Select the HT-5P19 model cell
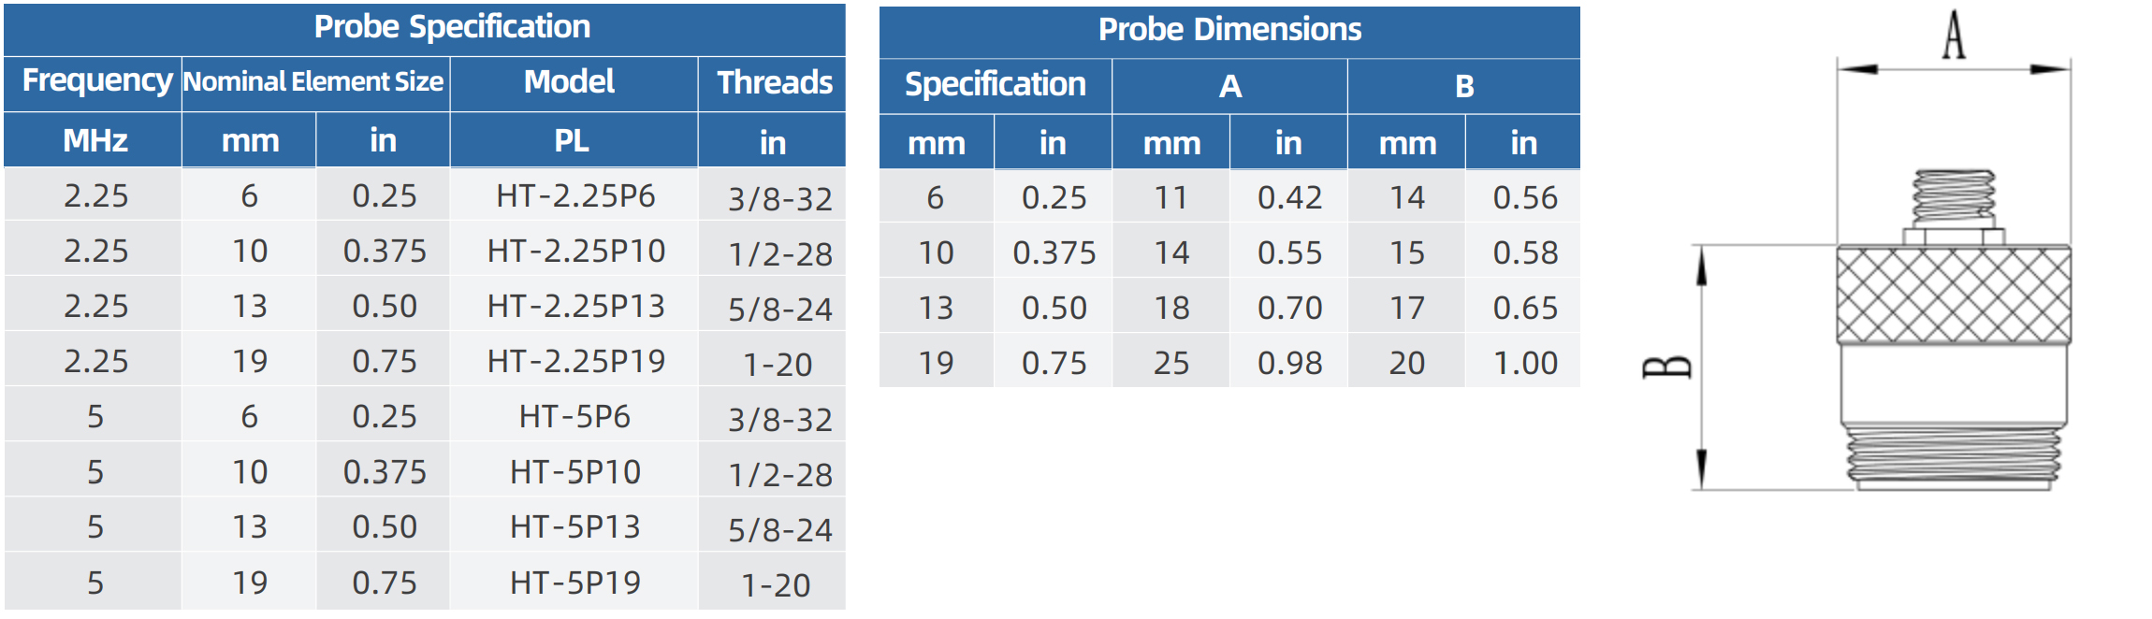Screen dimensions: 2152x619 574,583
